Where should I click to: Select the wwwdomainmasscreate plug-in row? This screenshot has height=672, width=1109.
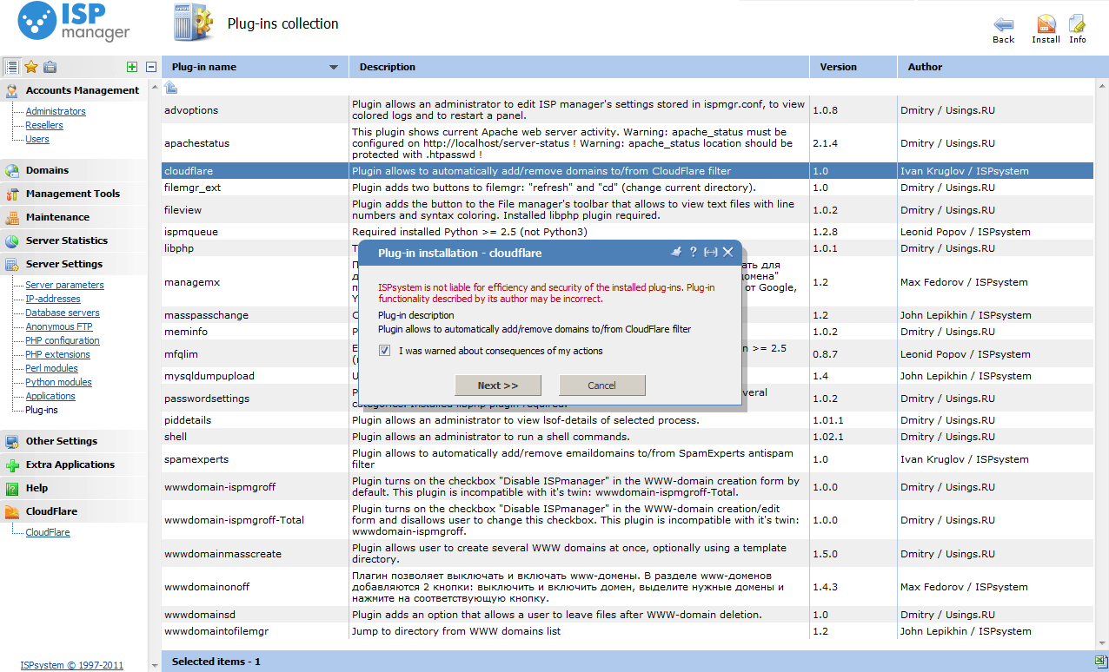click(x=628, y=554)
